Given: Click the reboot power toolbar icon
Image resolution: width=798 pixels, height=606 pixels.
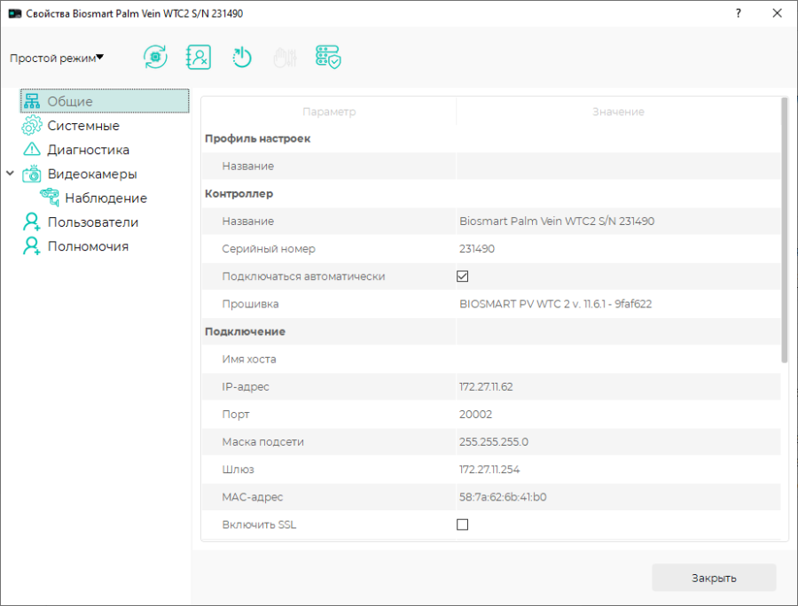Looking at the screenshot, I should [242, 57].
